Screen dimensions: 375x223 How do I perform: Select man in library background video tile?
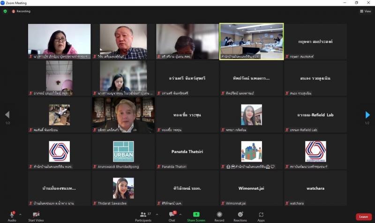pos(123,115)
